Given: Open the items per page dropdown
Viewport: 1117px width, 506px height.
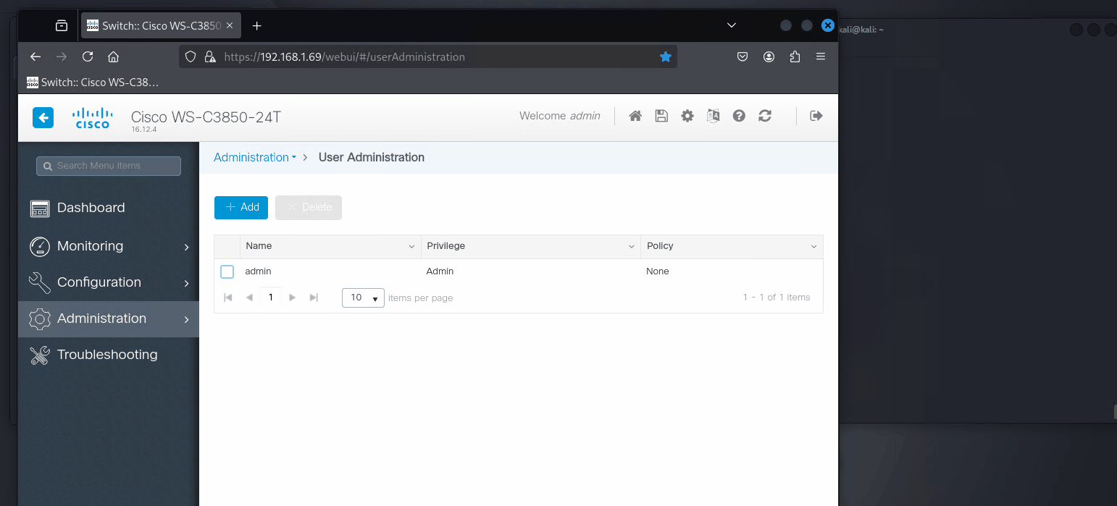Looking at the screenshot, I should (x=363, y=298).
